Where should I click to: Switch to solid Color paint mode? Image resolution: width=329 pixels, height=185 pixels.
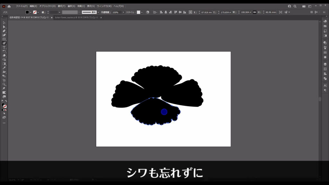click(3, 110)
